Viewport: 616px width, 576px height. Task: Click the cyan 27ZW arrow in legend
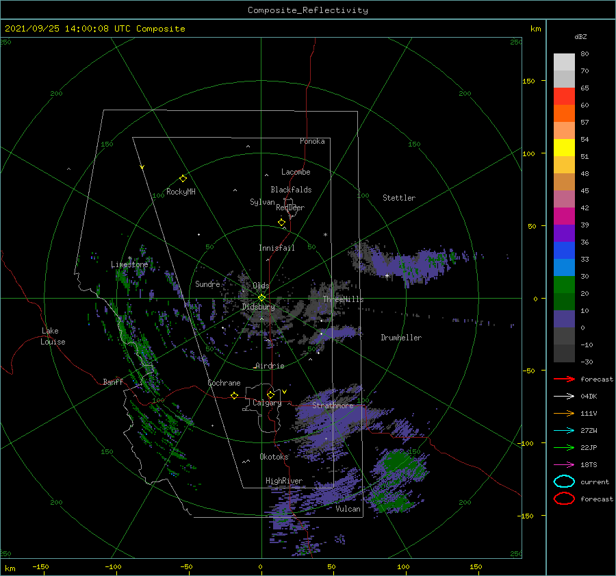click(x=564, y=431)
